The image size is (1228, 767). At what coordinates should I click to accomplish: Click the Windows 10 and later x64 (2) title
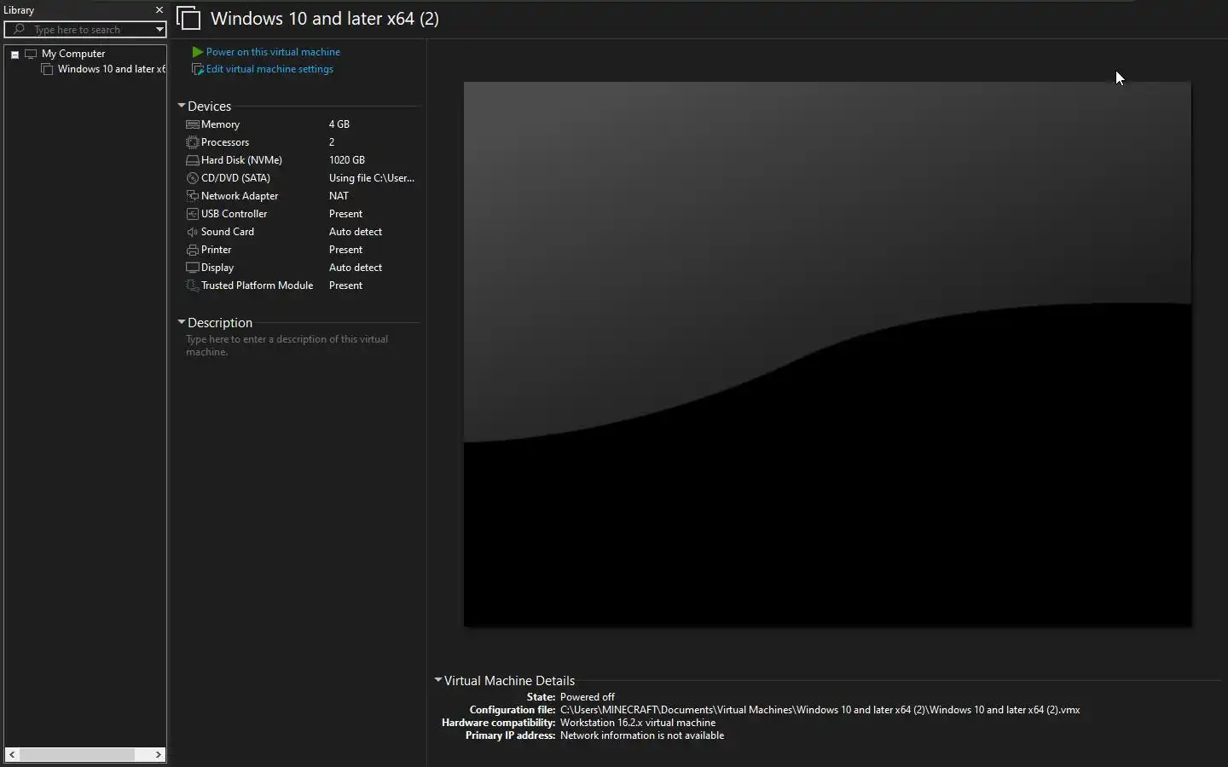point(325,19)
